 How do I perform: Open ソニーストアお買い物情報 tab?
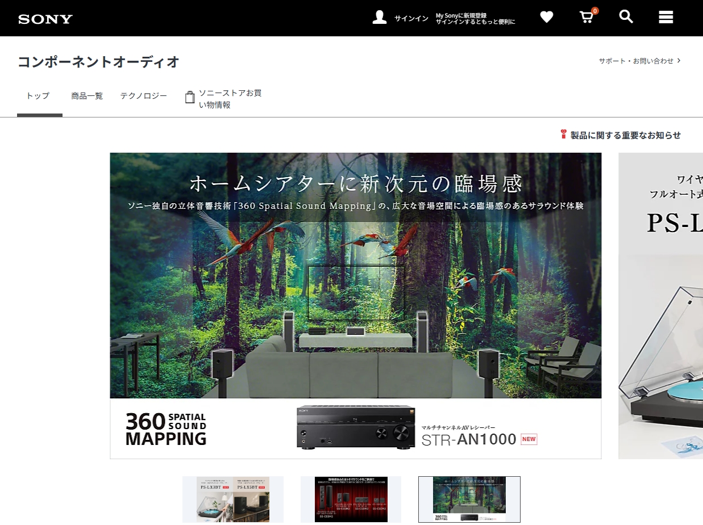coord(224,99)
